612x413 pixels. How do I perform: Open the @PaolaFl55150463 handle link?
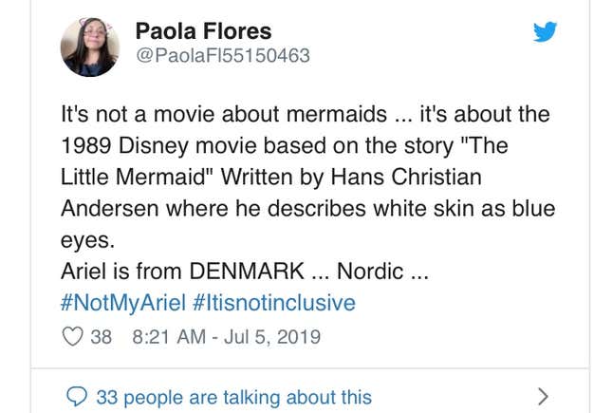coord(223,55)
